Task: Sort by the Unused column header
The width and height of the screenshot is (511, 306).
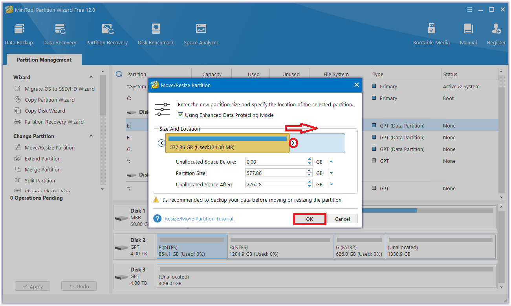Action: [291, 74]
